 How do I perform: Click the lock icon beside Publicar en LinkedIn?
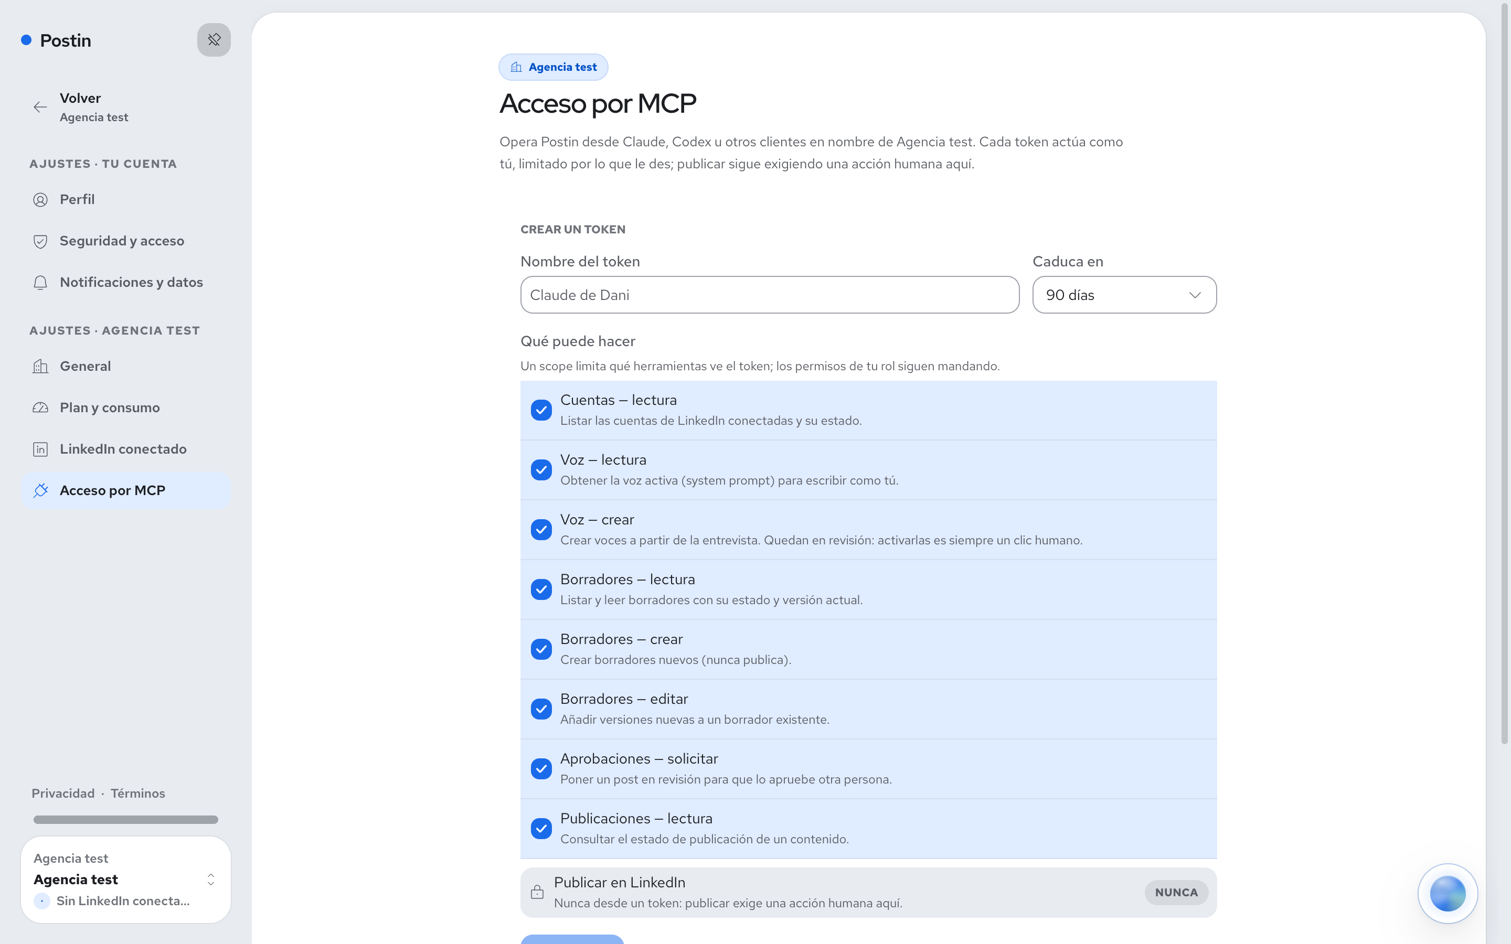pos(537,892)
